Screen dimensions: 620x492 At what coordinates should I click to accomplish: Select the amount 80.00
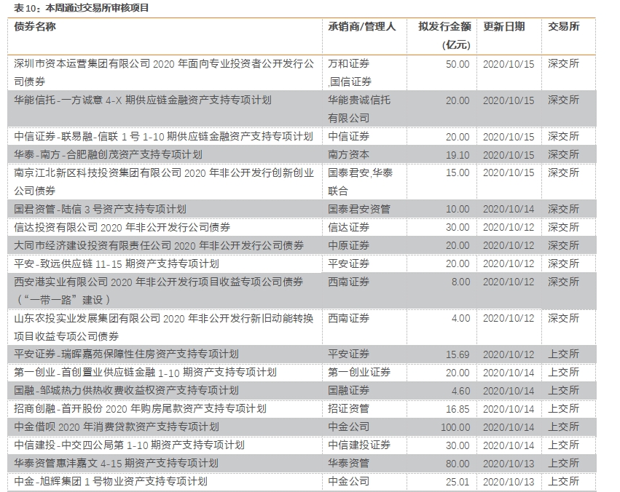pos(458,464)
